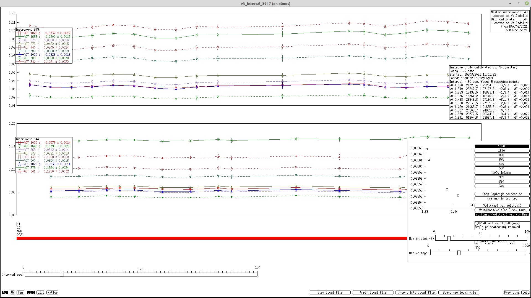531x298 pixels.
Task: Switch to Temp display mode
Action: [x=21, y=292]
